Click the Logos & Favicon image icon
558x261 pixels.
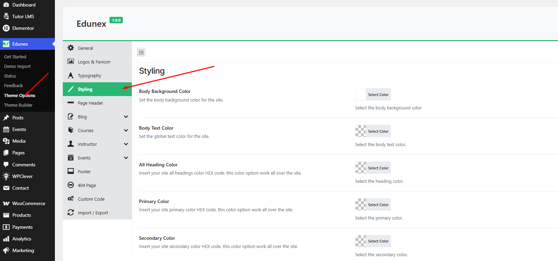coord(71,61)
